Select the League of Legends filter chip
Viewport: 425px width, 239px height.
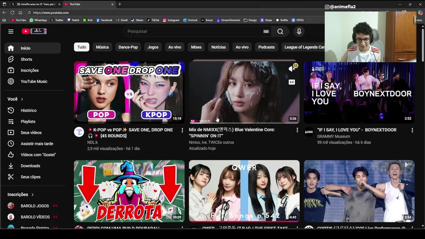point(304,47)
